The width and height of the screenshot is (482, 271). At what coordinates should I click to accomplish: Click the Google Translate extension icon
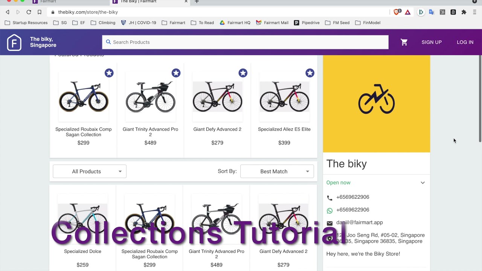(432, 12)
